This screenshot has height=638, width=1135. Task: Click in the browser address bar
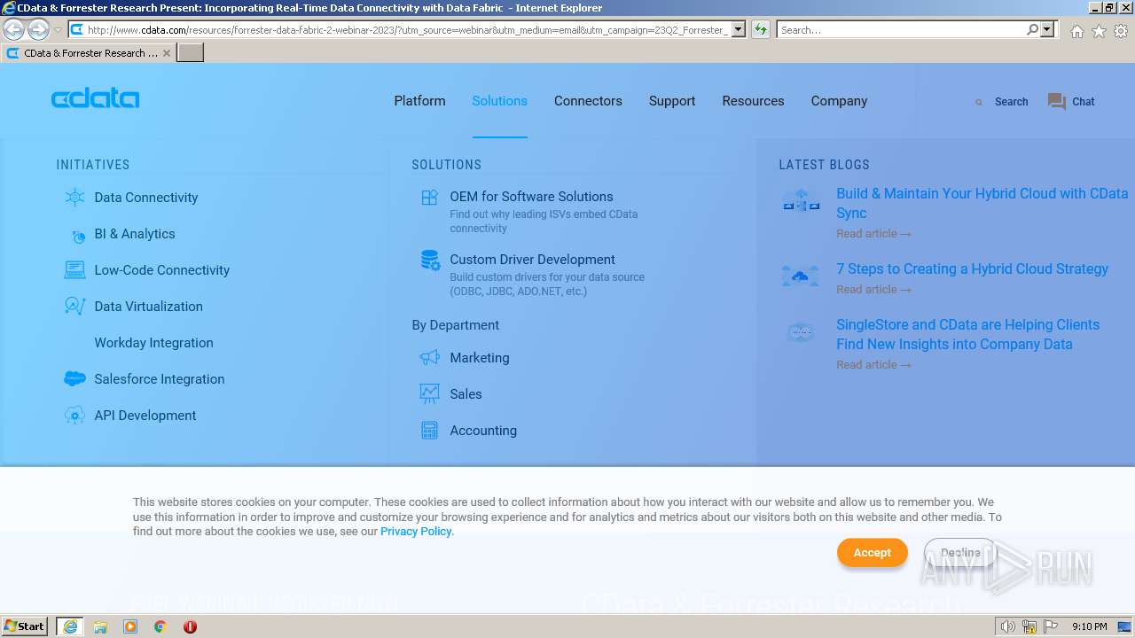(408, 29)
